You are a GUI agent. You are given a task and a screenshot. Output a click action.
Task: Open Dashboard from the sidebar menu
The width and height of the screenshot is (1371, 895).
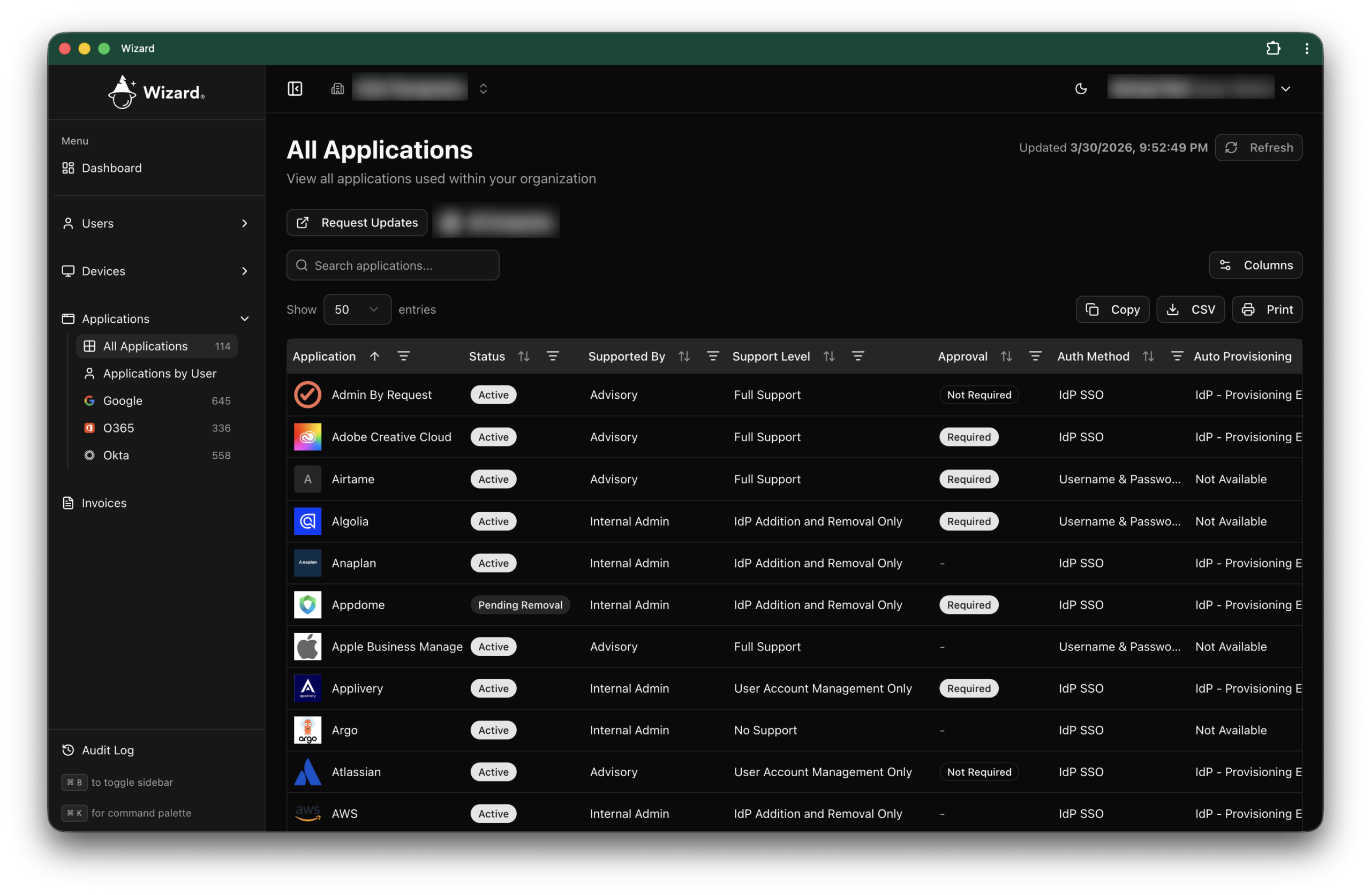pos(111,168)
